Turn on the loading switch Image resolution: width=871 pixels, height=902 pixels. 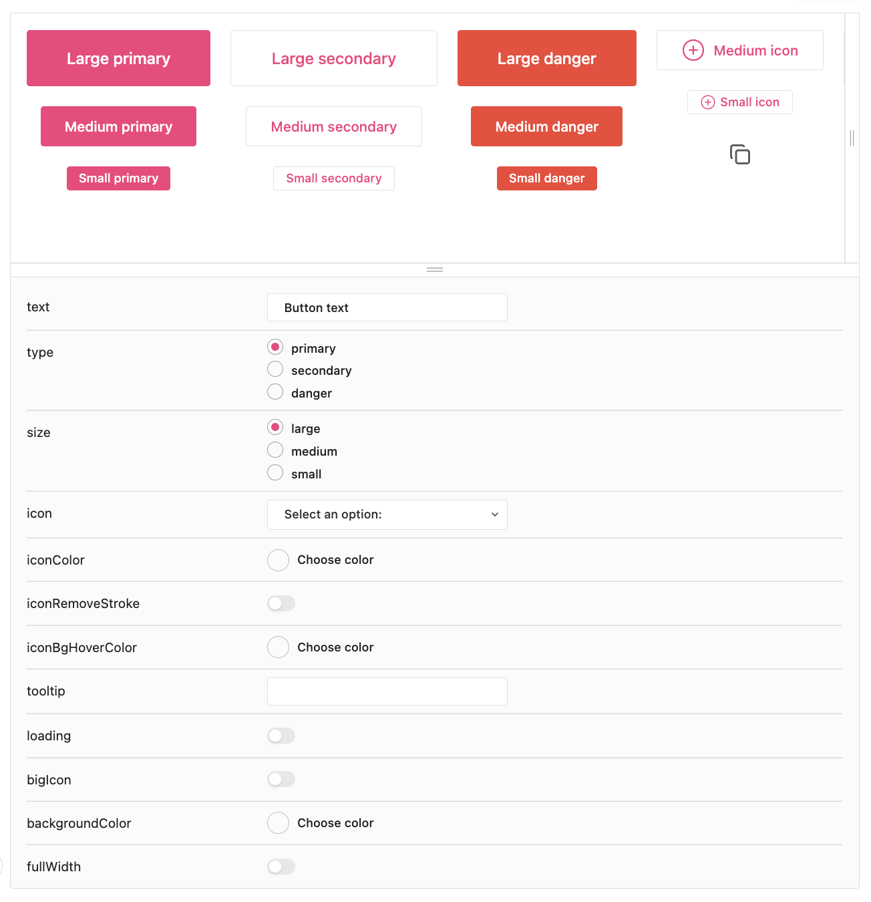point(281,736)
